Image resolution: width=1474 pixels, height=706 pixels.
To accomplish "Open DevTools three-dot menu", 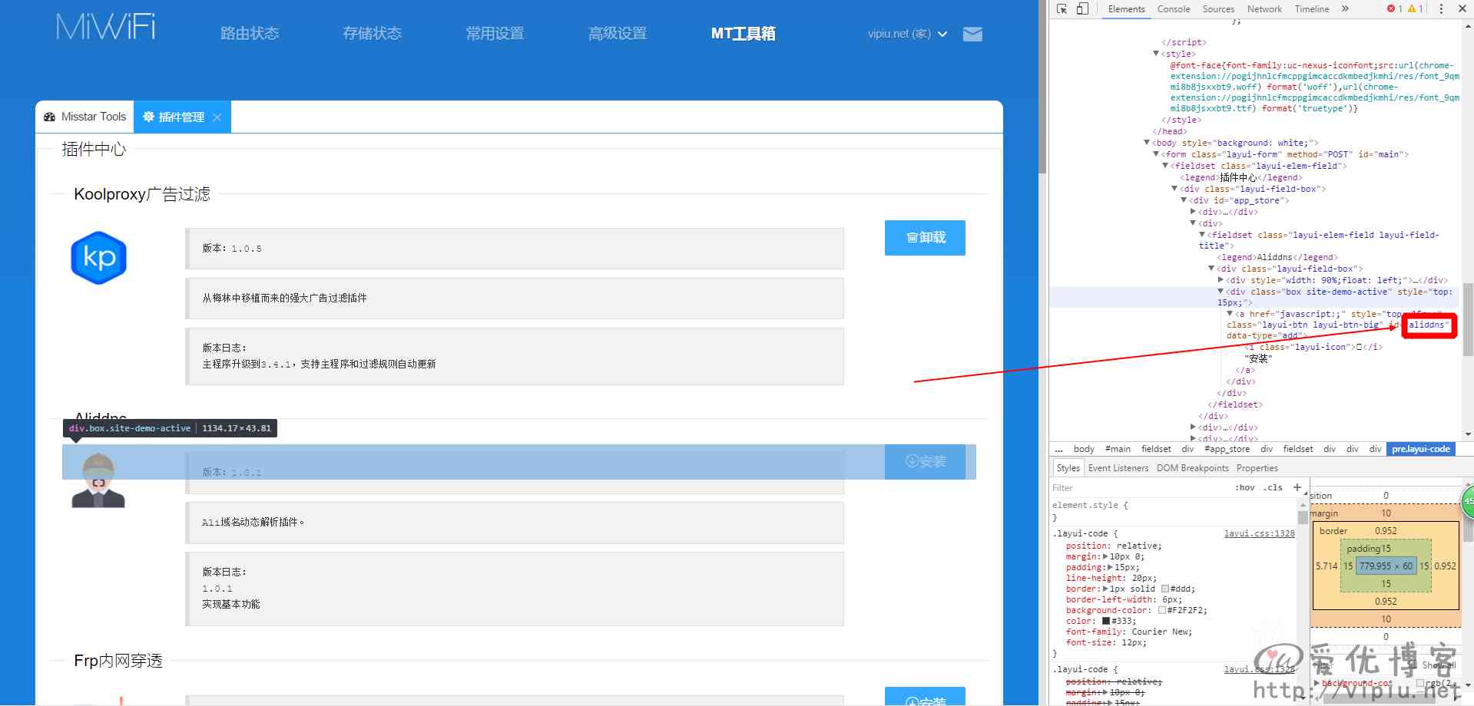I will click(x=1441, y=9).
